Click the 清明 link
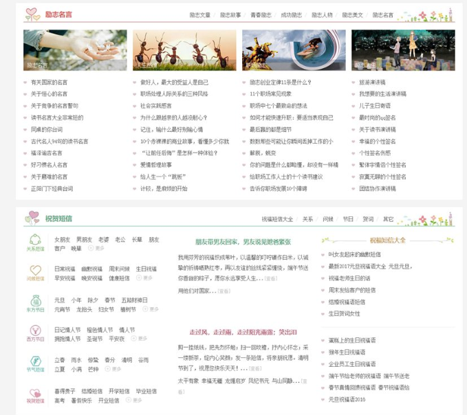The image size is (467, 415). [127, 360]
